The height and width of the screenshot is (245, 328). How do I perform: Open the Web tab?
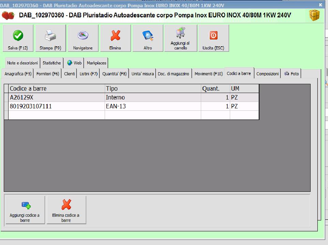(x=74, y=63)
